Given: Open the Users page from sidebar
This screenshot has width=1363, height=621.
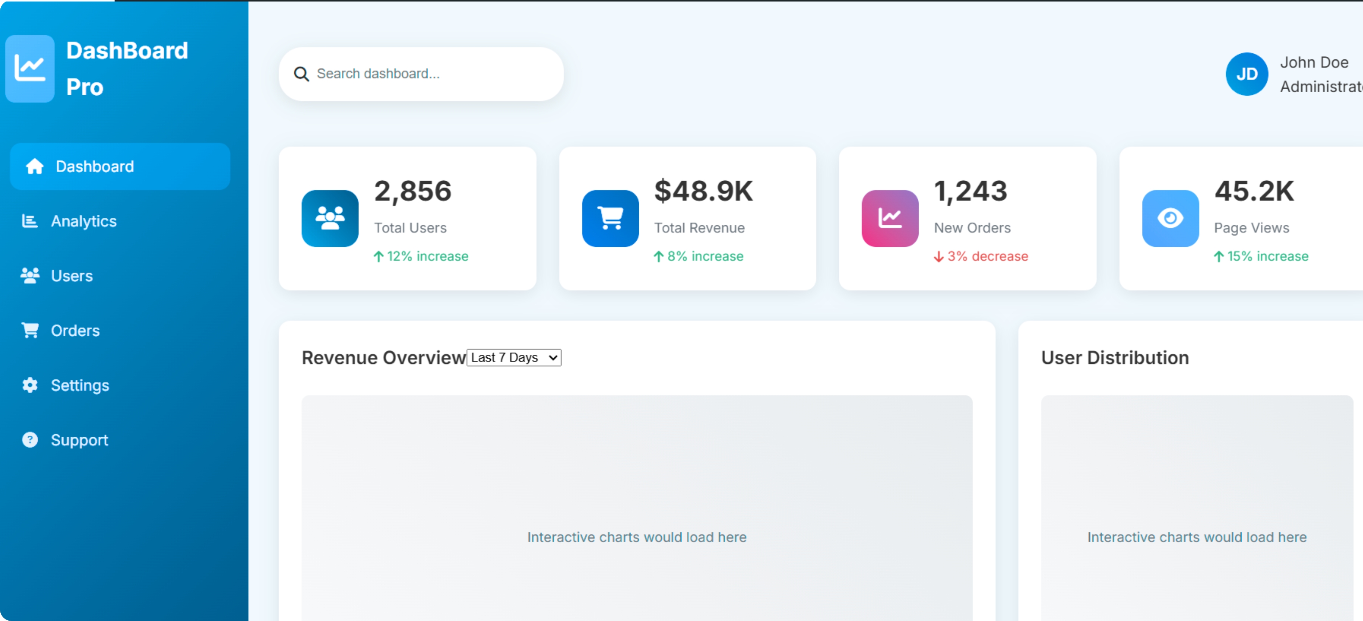Looking at the screenshot, I should pos(72,276).
